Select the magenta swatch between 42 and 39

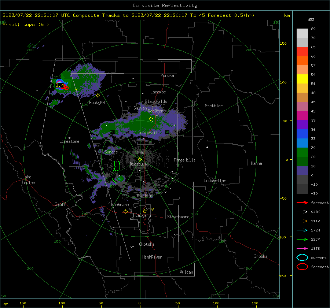pyautogui.click(x=302, y=116)
